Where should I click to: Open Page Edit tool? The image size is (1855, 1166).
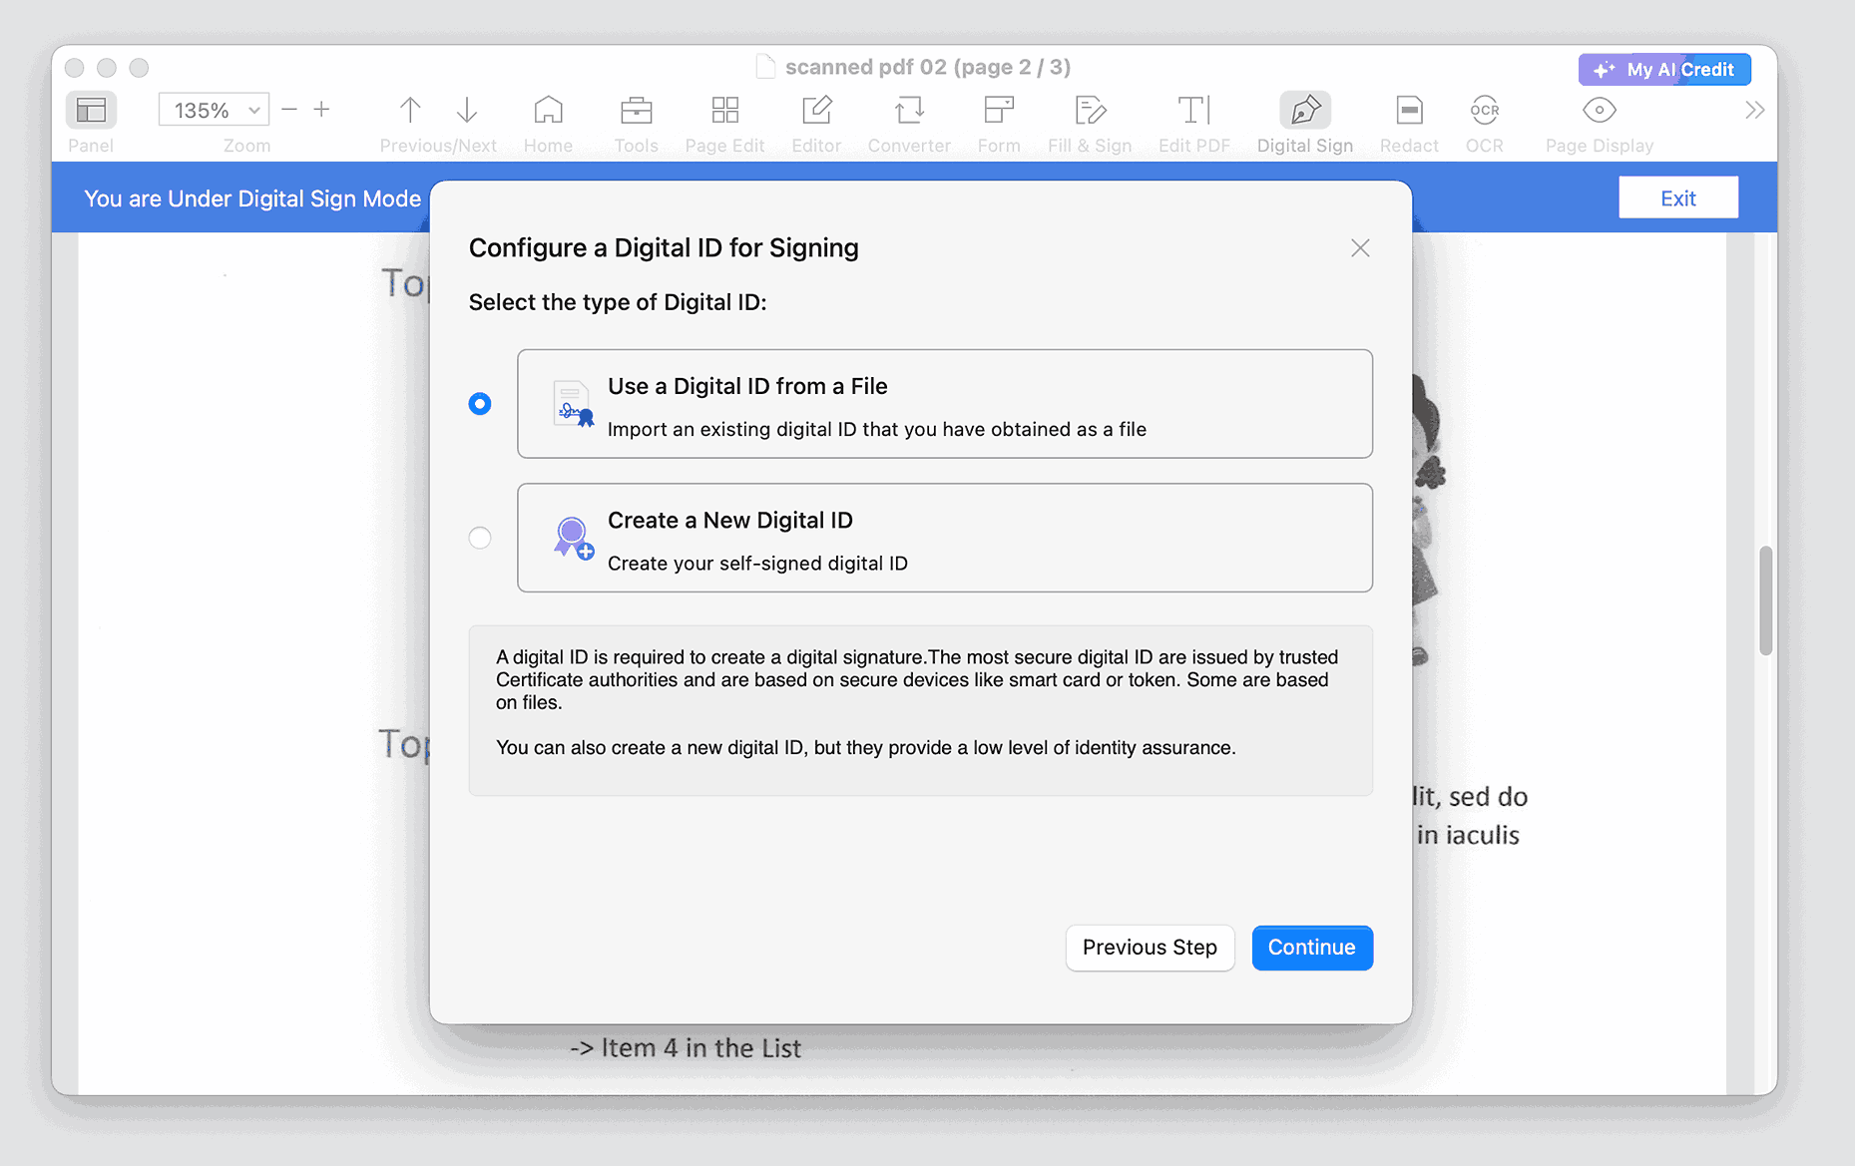725,110
